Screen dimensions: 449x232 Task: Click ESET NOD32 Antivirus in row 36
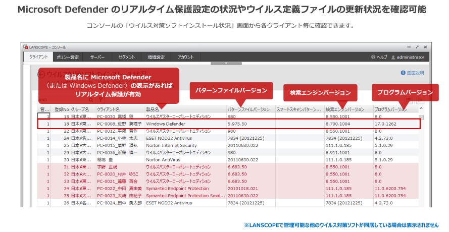169,203
